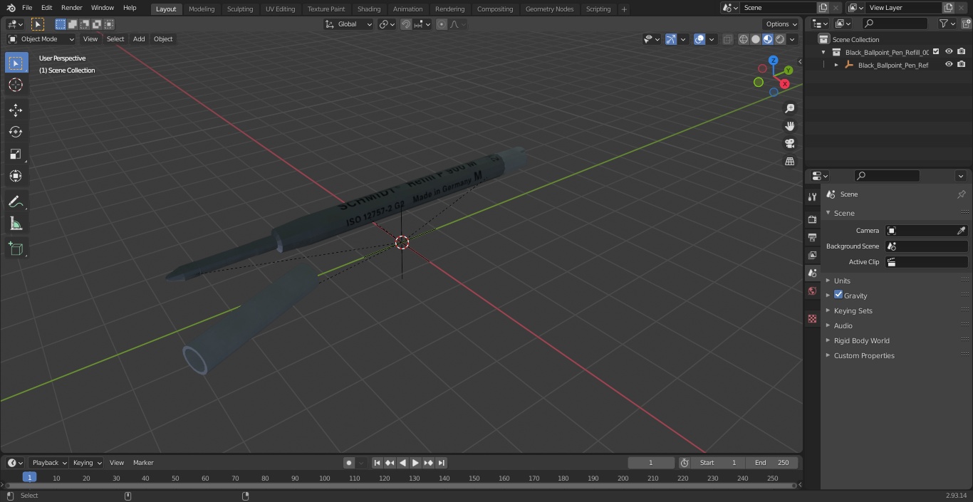Open the viewport shading options dropdown arrow
973x502 pixels.
click(x=792, y=39)
